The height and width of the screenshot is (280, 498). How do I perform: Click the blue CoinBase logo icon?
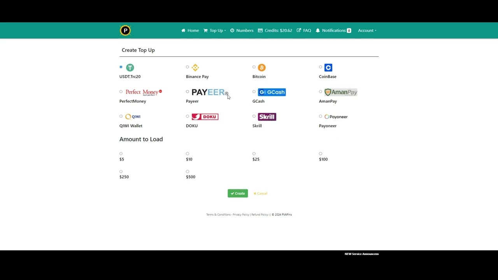point(328,68)
